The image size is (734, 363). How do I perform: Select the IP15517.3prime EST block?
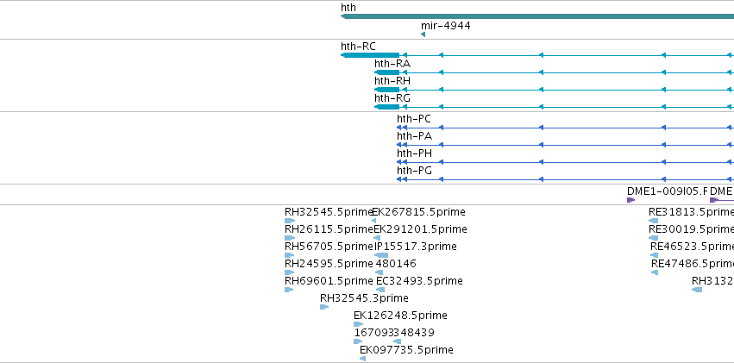[381, 255]
